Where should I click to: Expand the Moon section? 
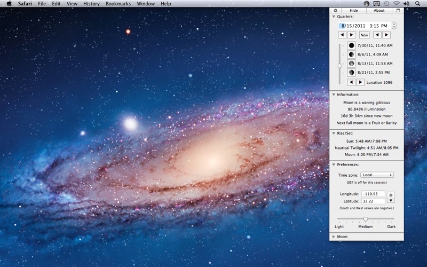coord(334,236)
